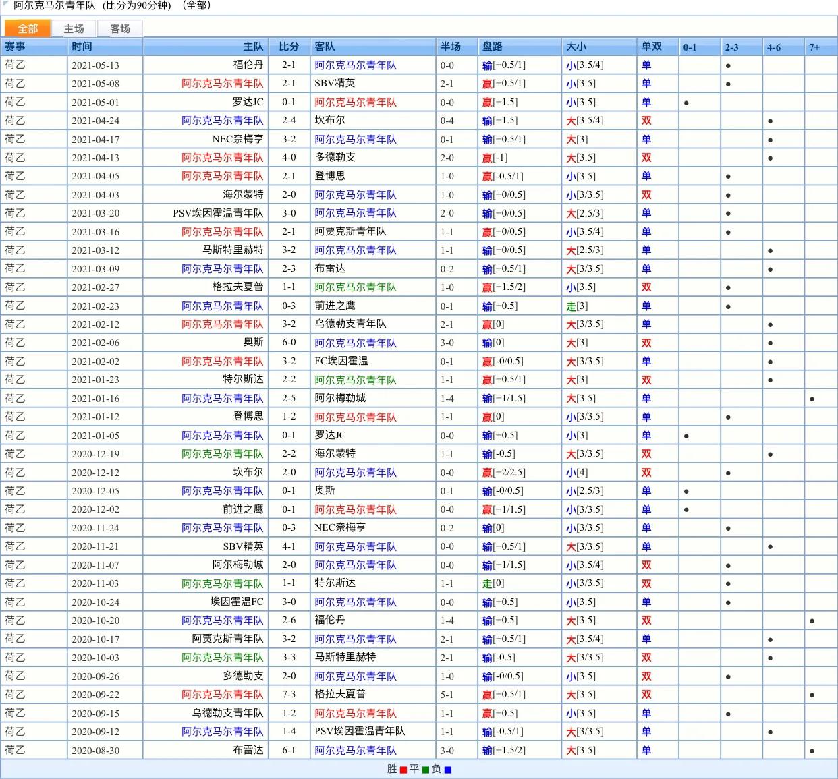Click the 时间 column header

pyautogui.click(x=82, y=47)
